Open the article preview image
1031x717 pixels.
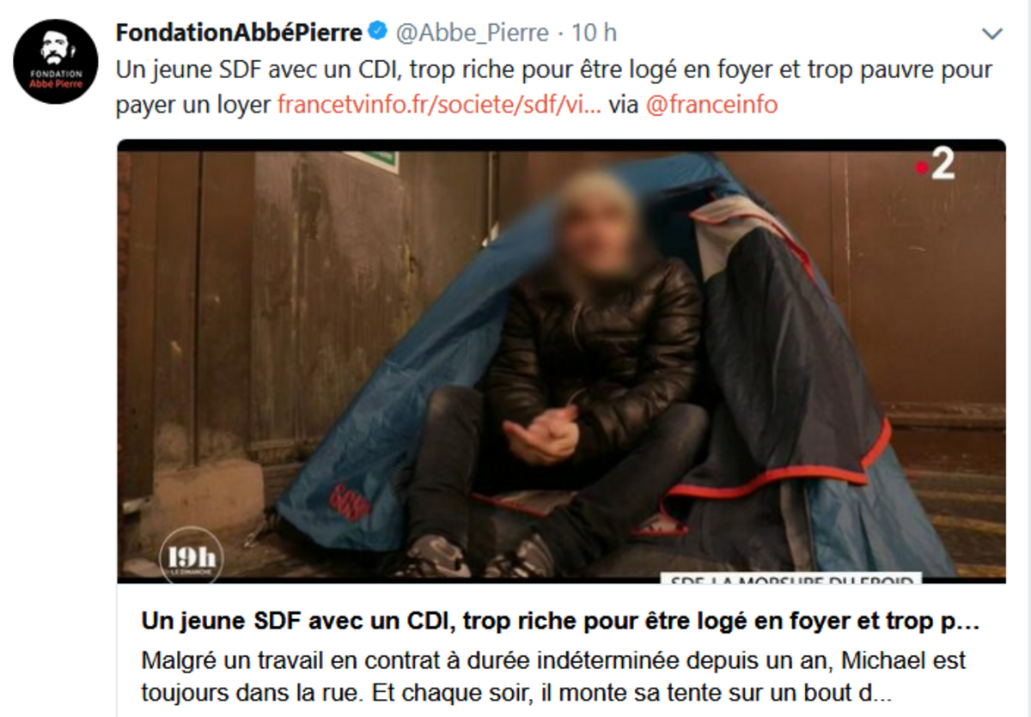tap(561, 361)
